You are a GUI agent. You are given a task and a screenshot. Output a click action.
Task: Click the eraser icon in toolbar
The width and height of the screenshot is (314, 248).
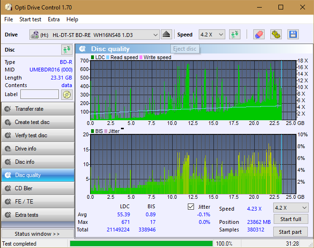259,35
